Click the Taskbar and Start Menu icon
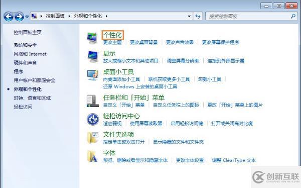This screenshot has width=301, height=188. (x=93, y=101)
